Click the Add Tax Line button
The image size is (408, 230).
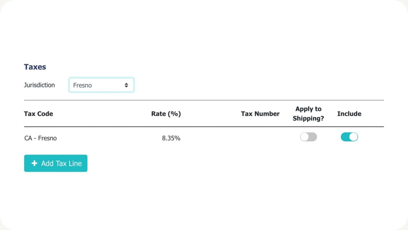tap(56, 163)
